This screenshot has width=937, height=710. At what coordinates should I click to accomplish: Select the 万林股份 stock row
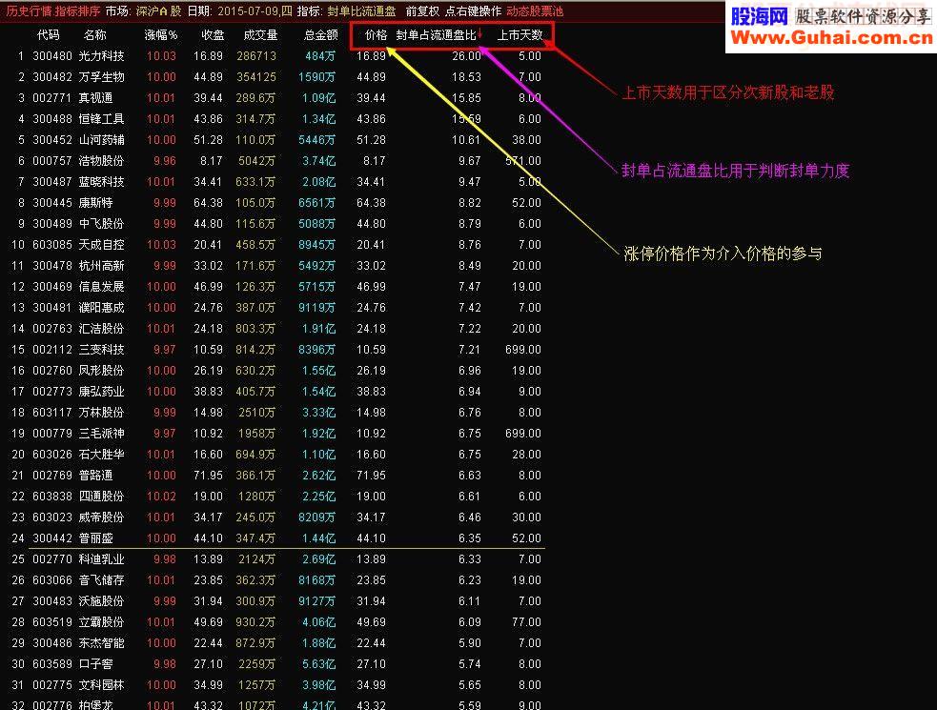[278, 413]
